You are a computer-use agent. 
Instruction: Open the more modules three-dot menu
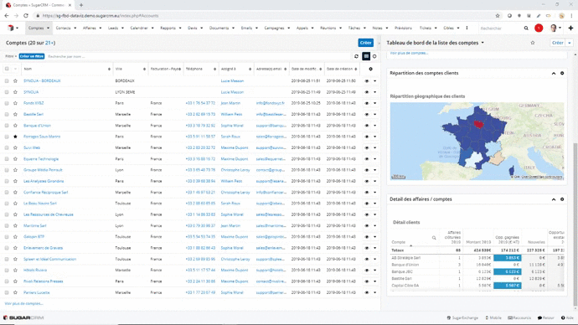click(467, 28)
